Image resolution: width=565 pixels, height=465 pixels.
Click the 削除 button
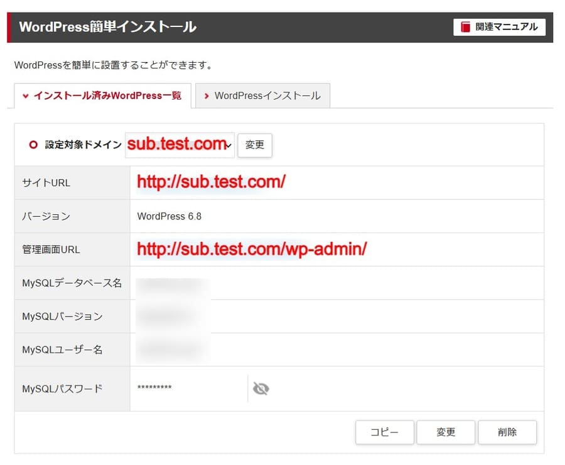click(507, 432)
